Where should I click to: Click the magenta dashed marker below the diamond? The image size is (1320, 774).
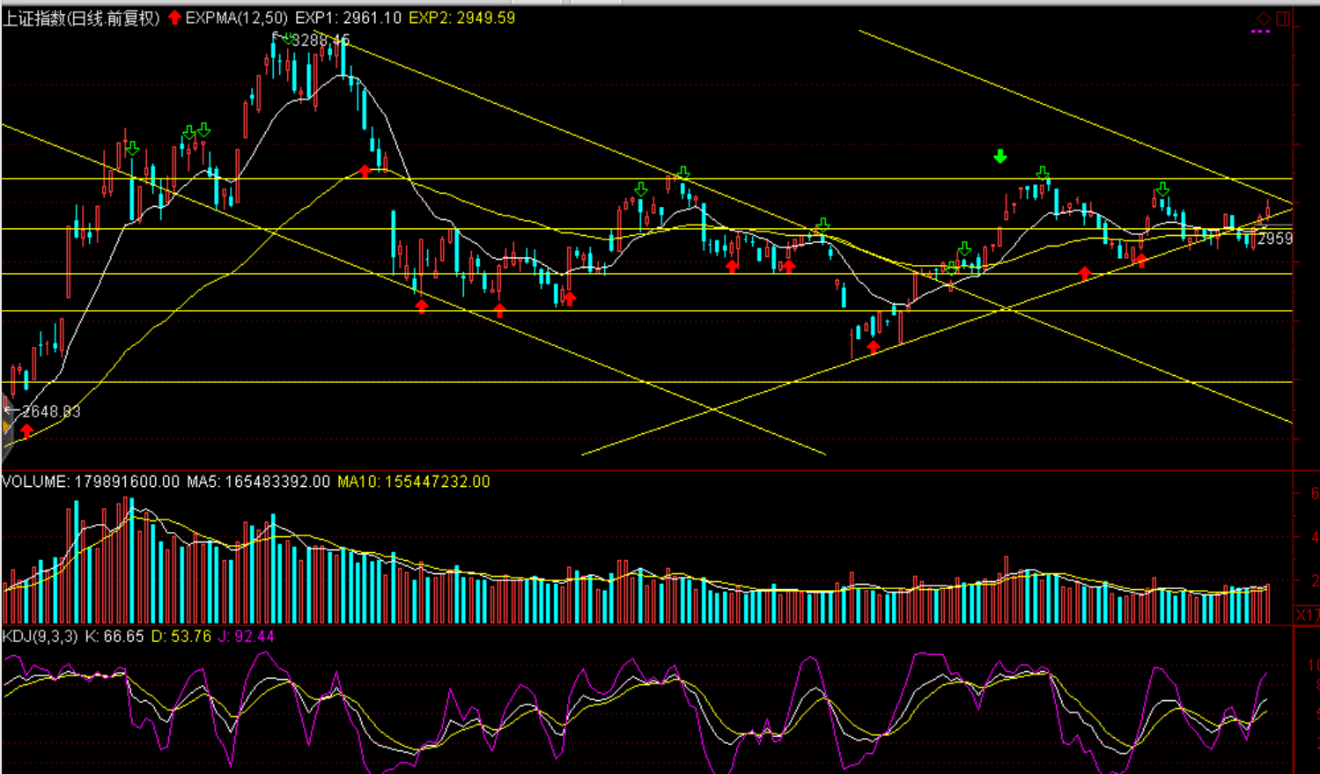[x=1260, y=32]
